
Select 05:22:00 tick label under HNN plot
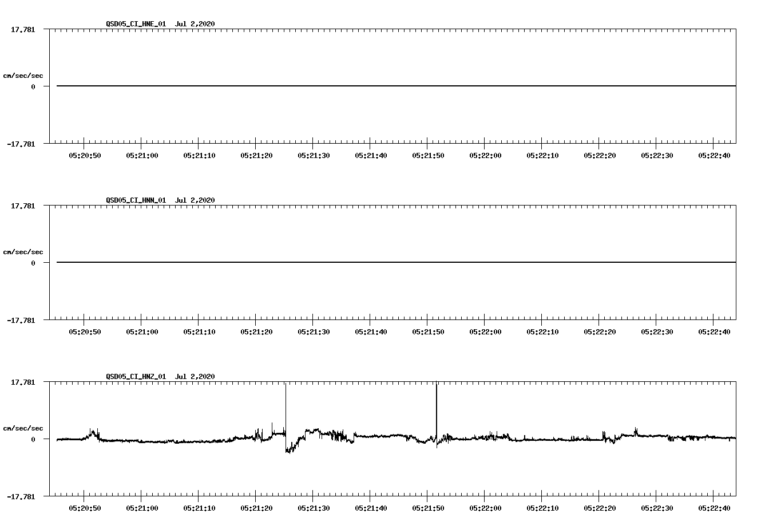(485, 332)
